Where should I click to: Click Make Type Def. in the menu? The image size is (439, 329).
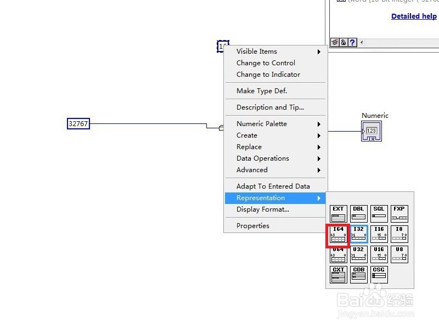tap(275, 91)
